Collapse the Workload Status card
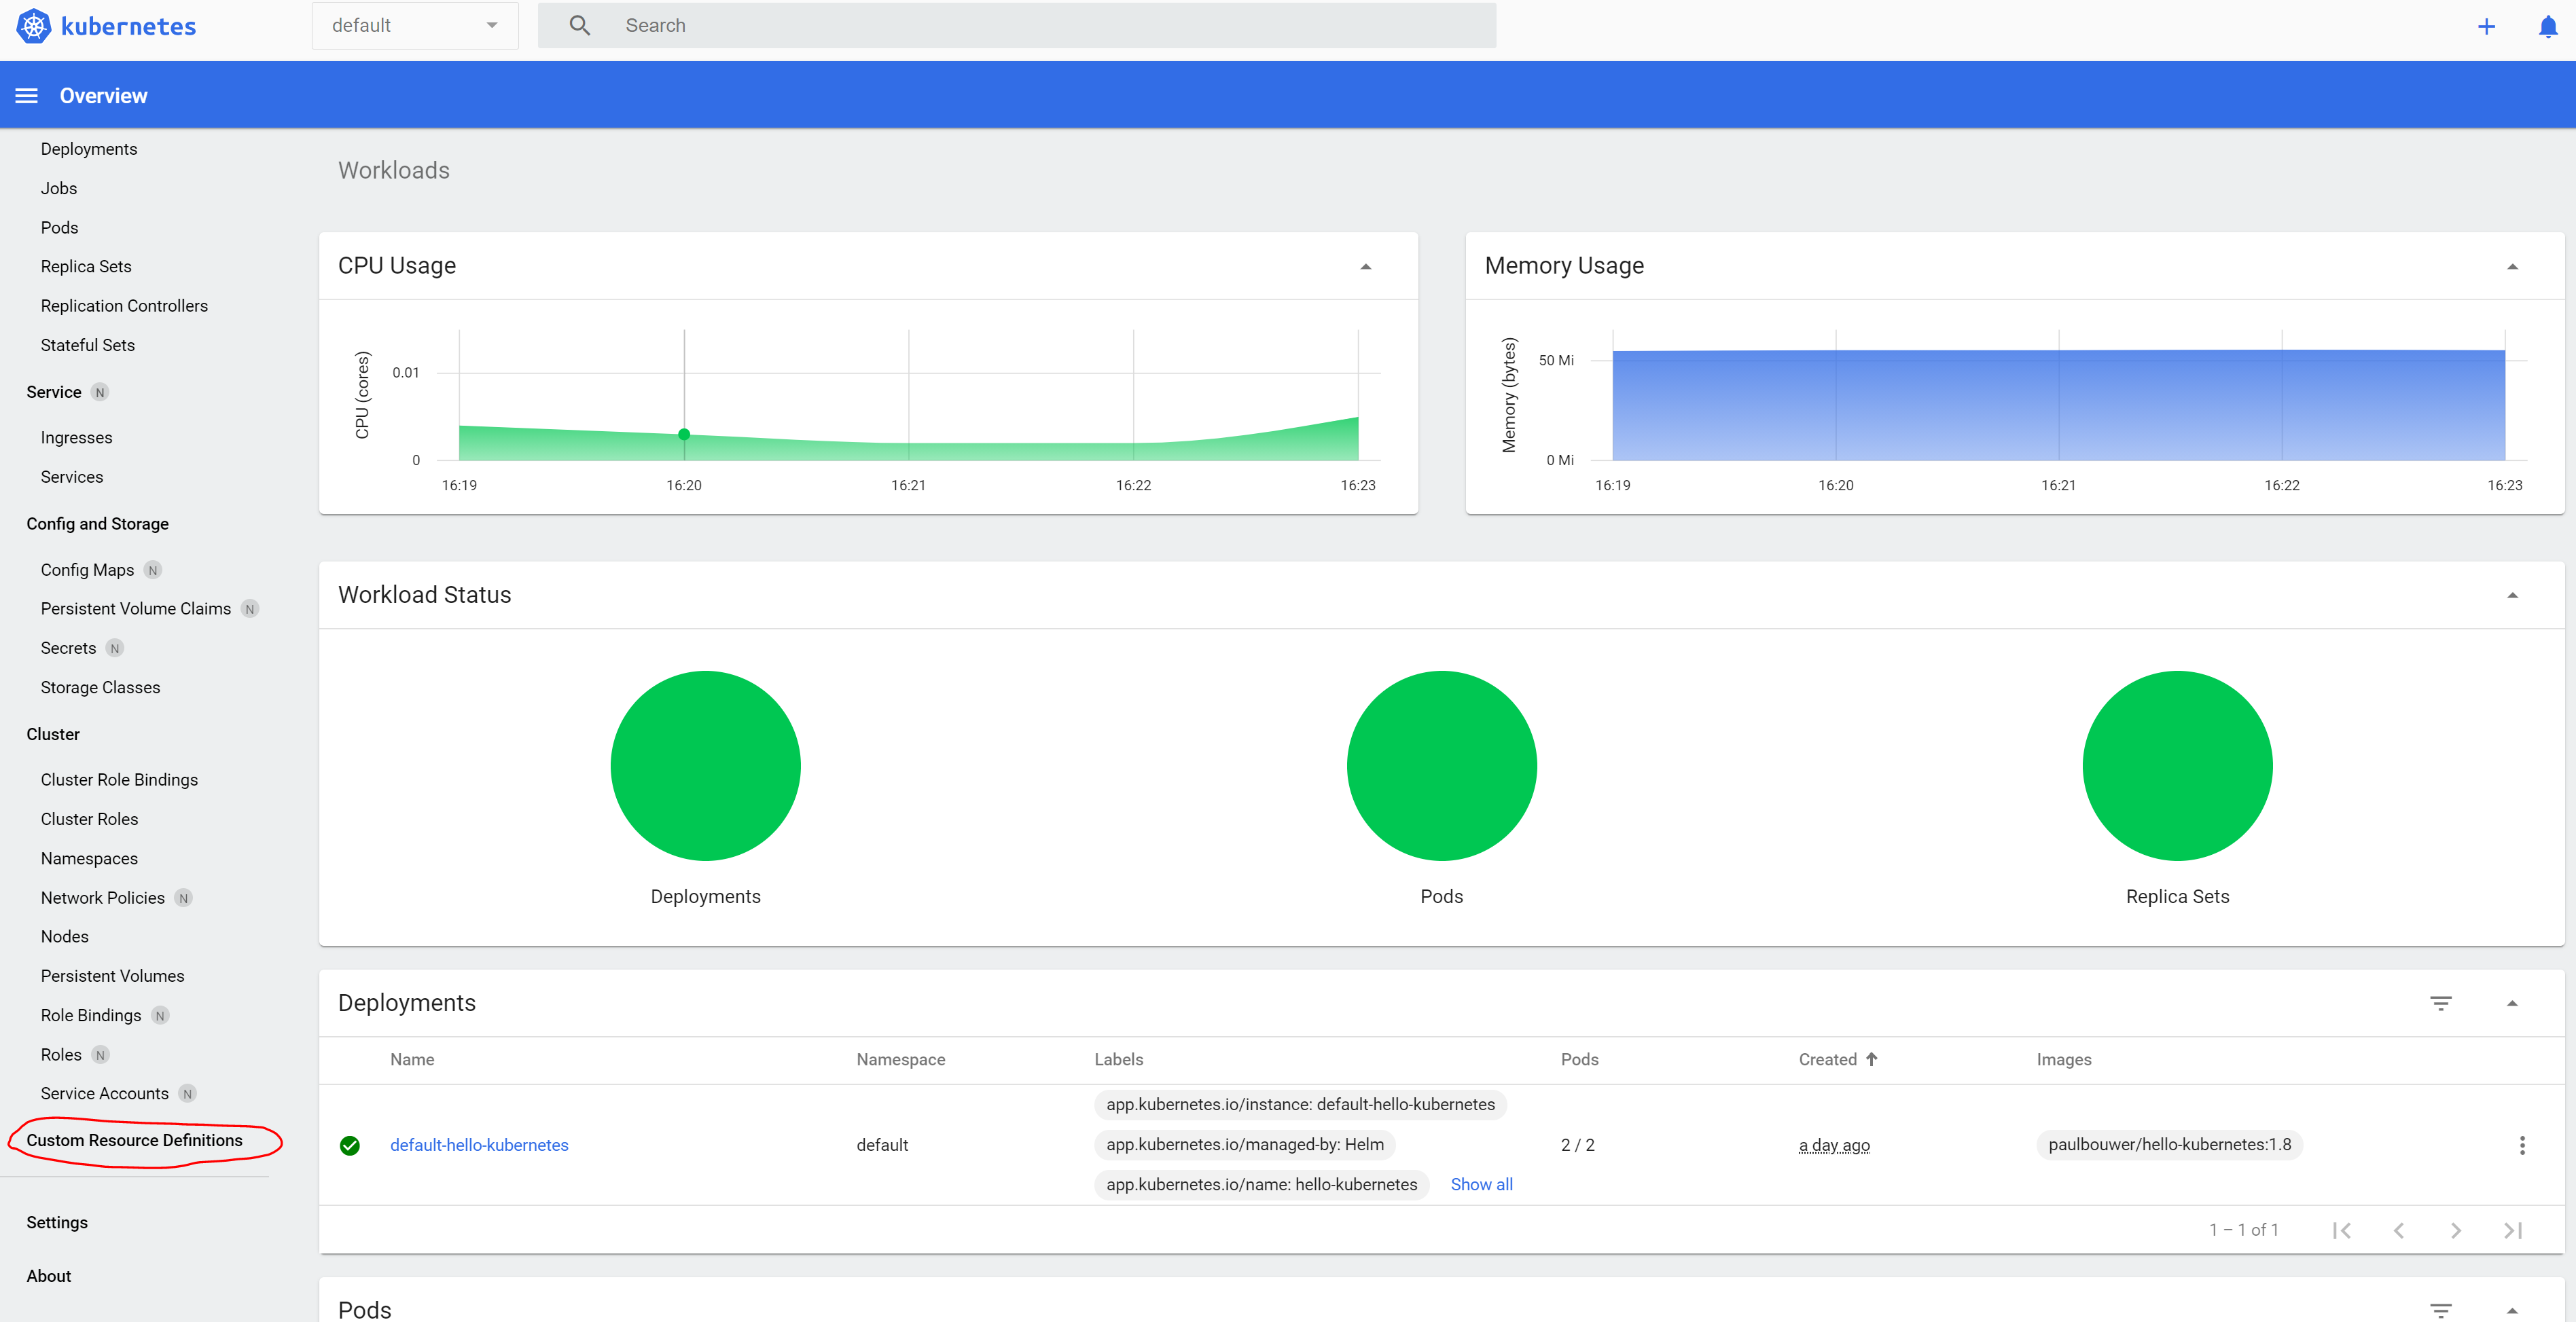 point(2512,595)
